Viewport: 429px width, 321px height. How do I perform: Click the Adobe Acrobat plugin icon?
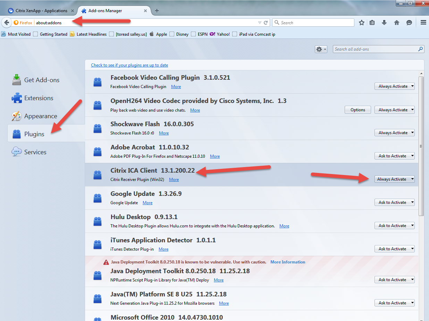click(98, 152)
